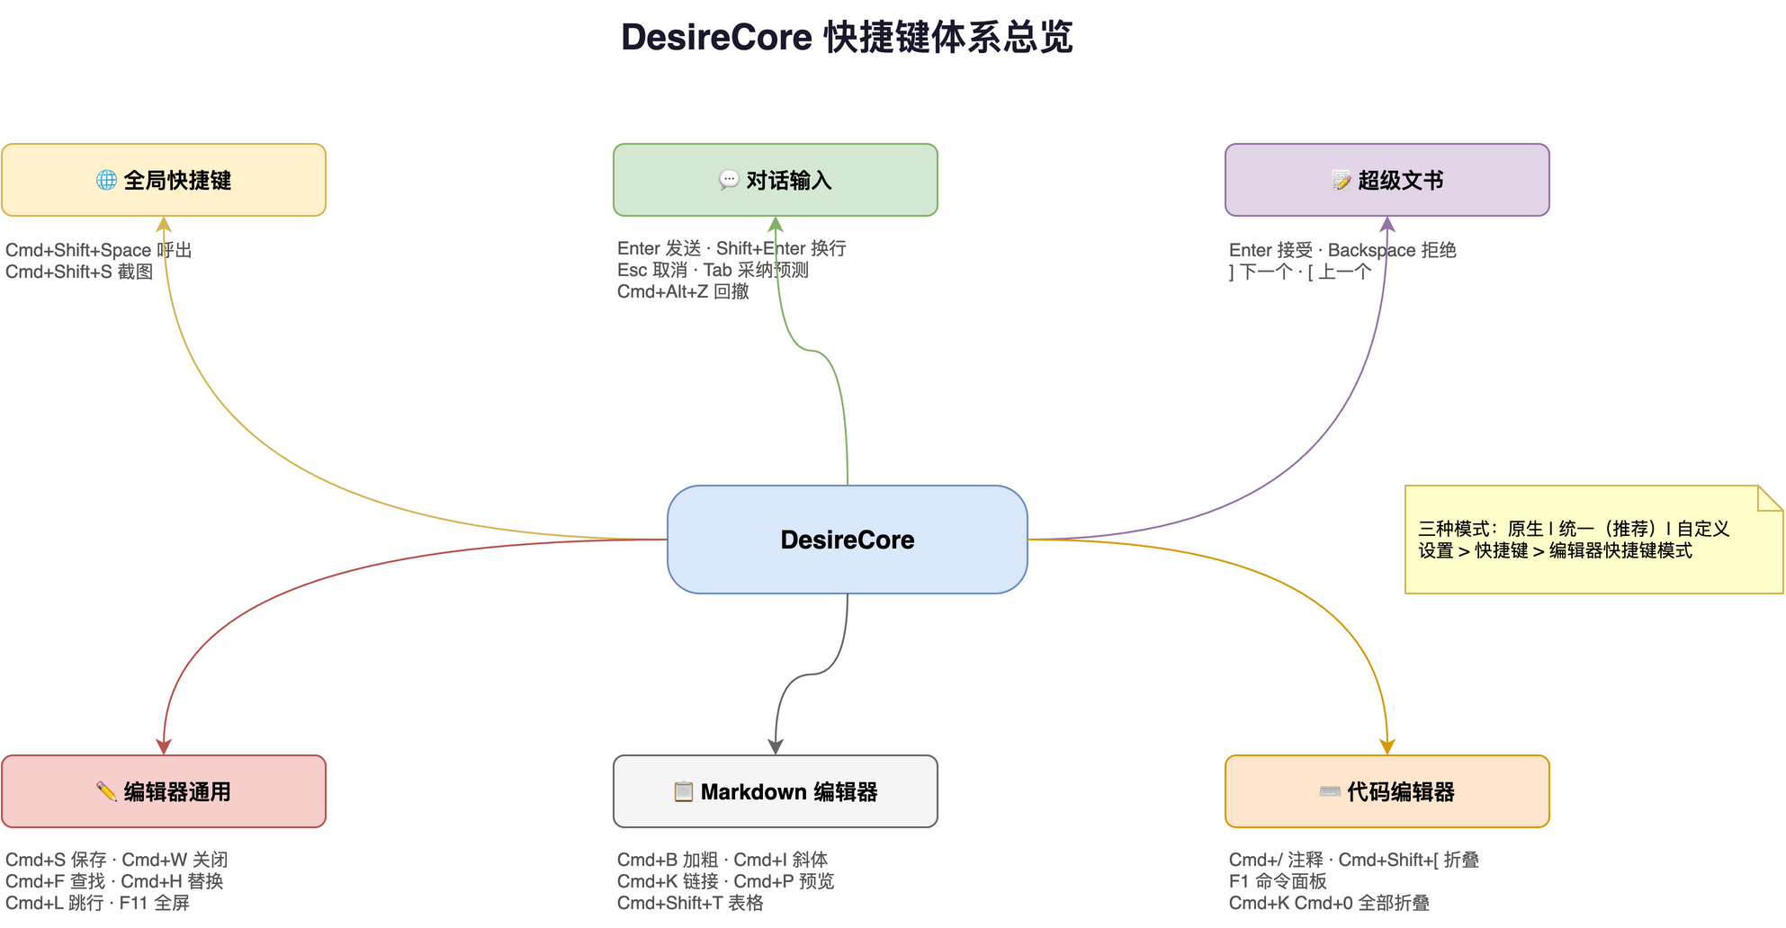This screenshot has height=928, width=1786.
Task: Click the text F1 命令面板
Action: tap(1278, 881)
